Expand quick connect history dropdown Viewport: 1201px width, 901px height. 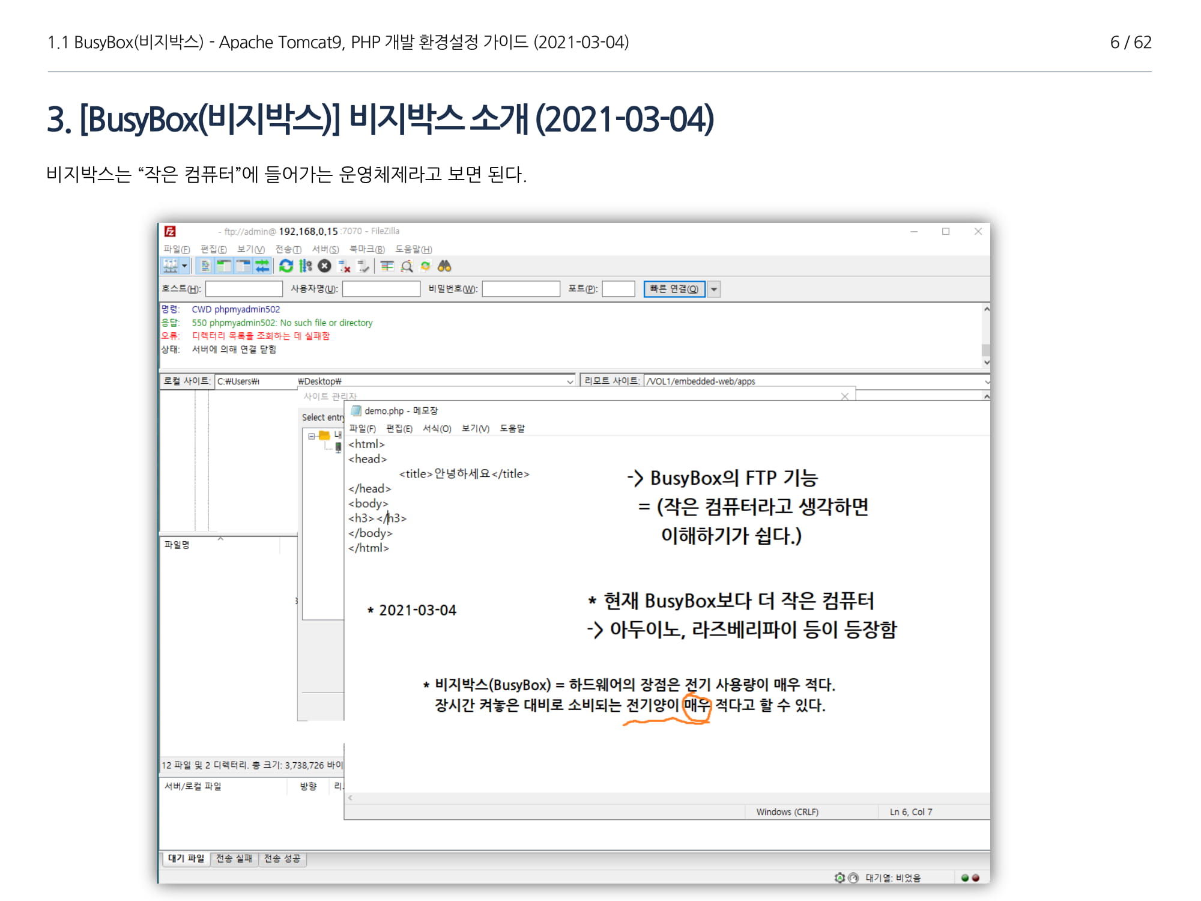click(714, 289)
